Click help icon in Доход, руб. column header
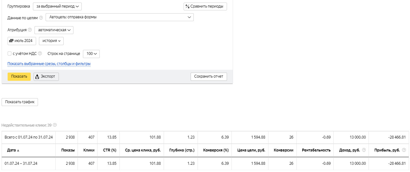Viewport: 410px width, 172px height. click(x=364, y=150)
